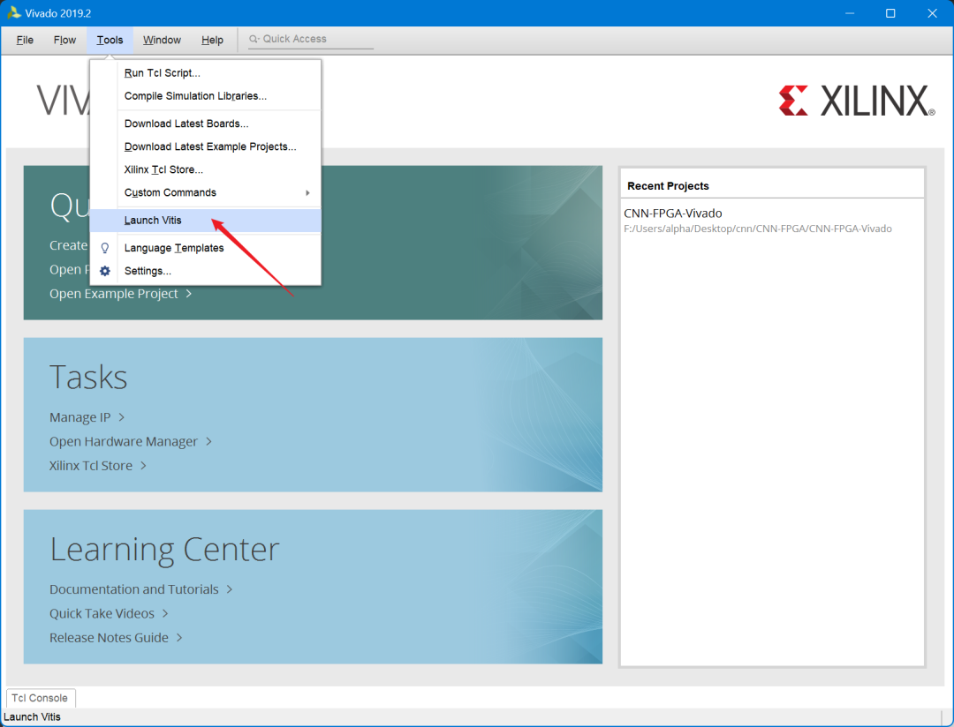954x727 pixels.
Task: Select Download Latest Boards
Action: (x=205, y=124)
